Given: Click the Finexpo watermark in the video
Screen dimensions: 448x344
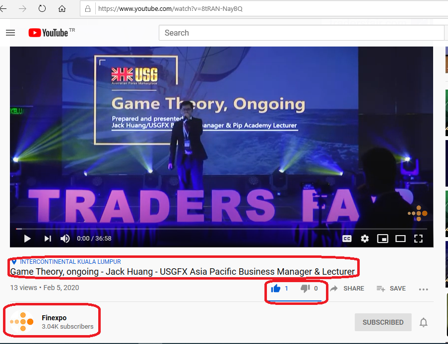Looking at the screenshot, I should (x=417, y=213).
